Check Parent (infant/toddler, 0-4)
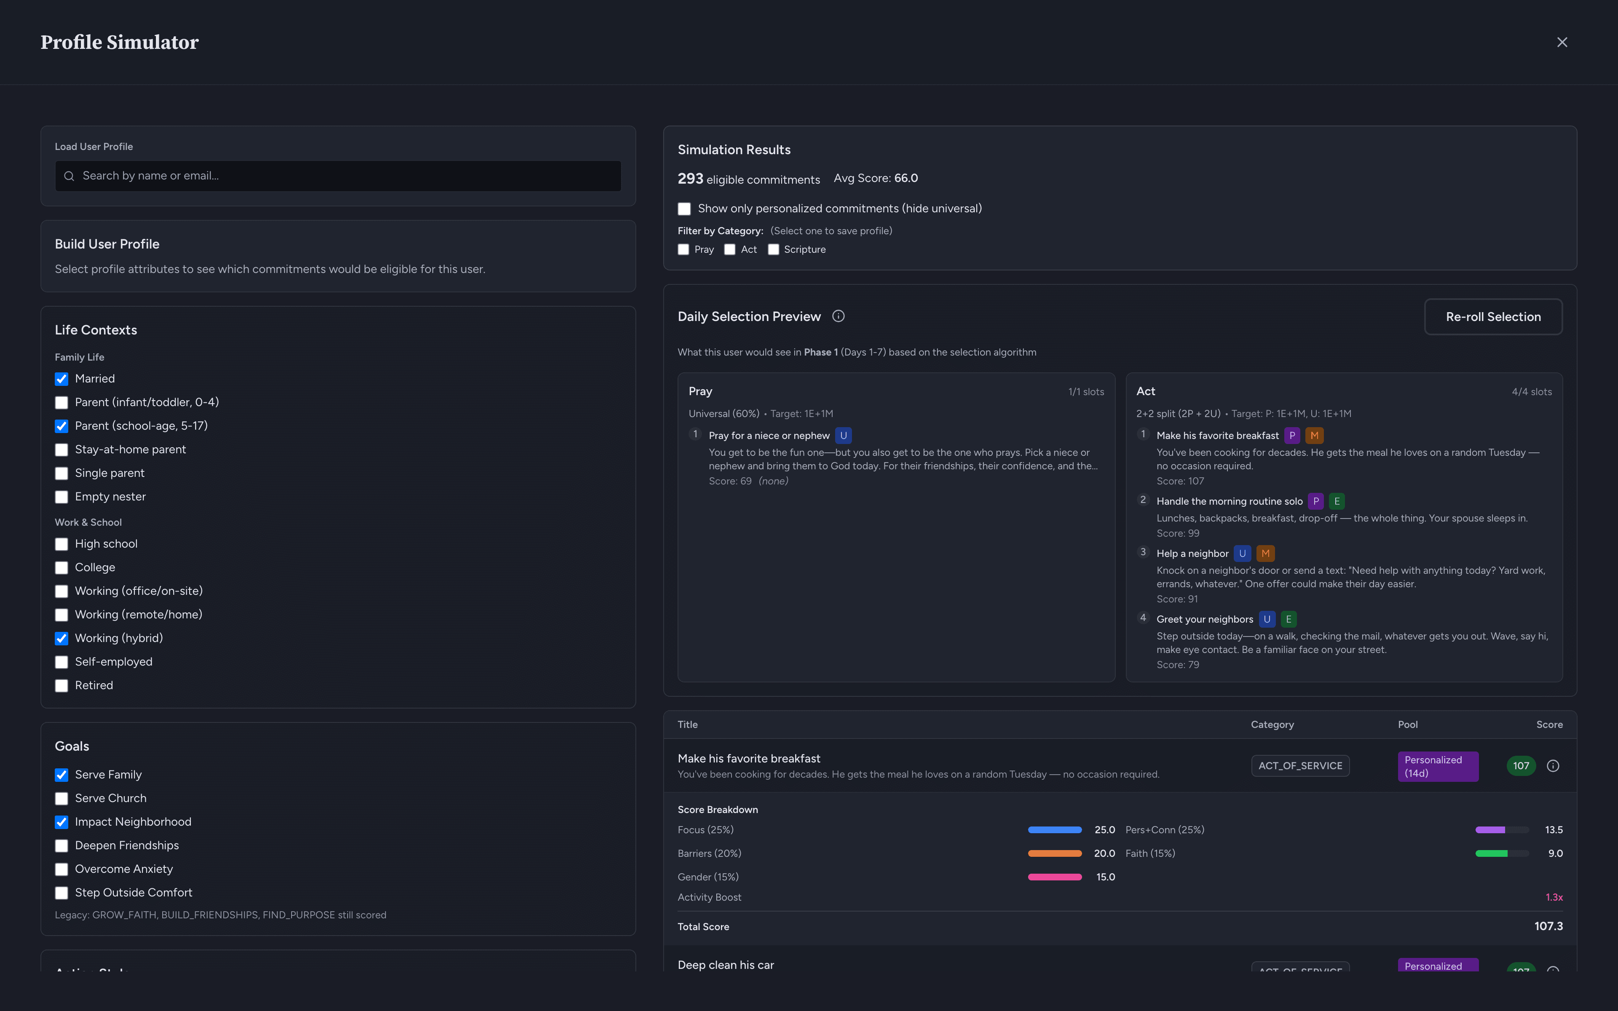The image size is (1618, 1011). pos(62,403)
